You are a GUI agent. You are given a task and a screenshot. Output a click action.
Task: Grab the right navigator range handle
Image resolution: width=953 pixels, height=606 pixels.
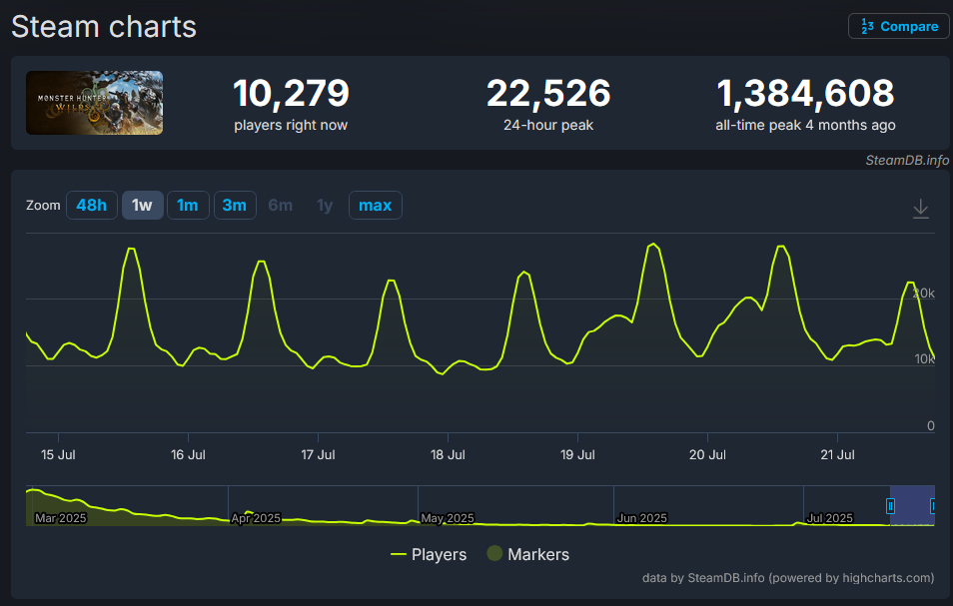click(x=932, y=506)
